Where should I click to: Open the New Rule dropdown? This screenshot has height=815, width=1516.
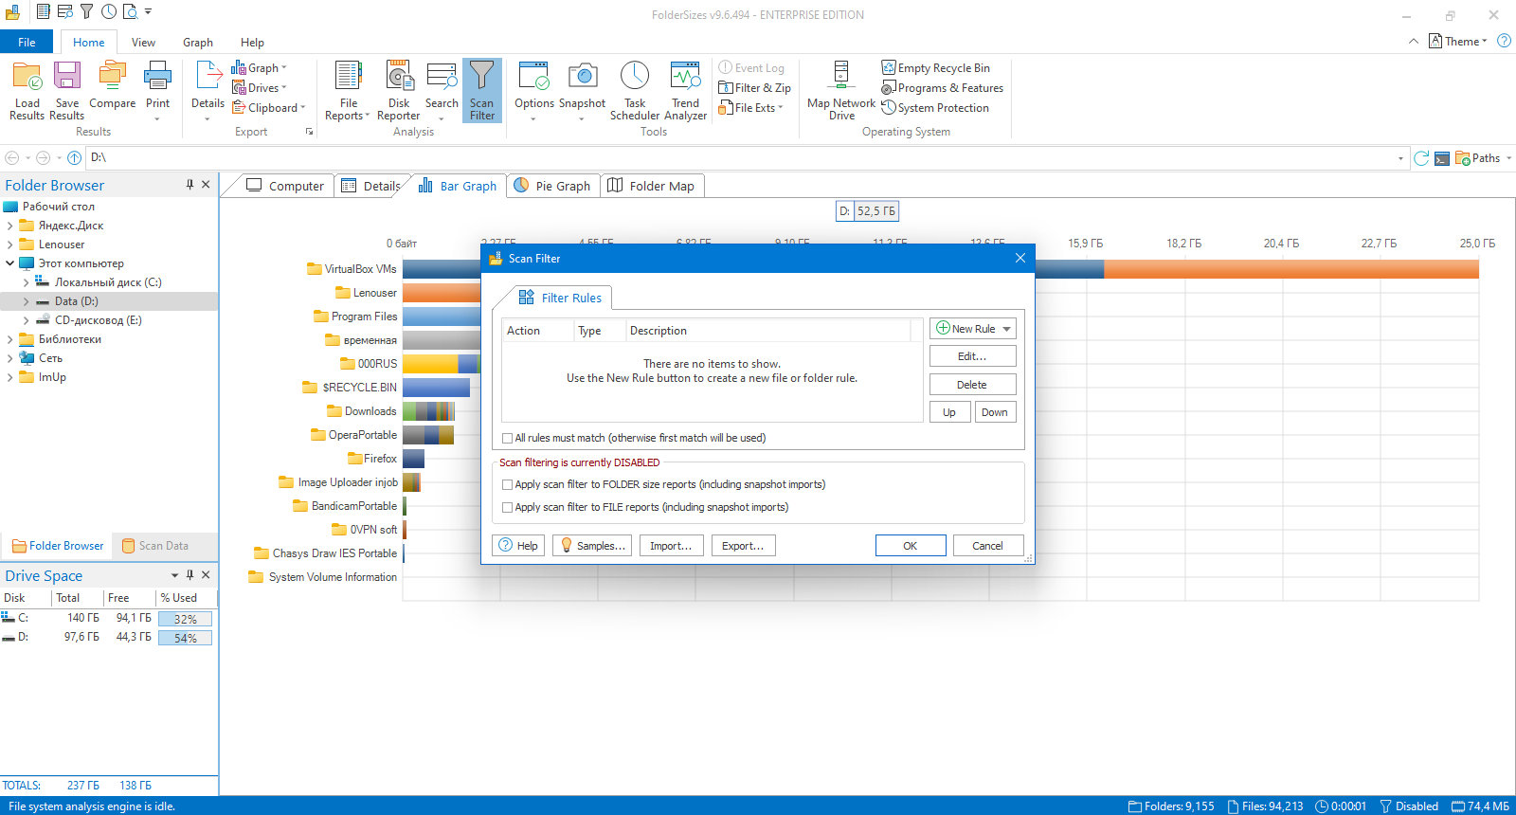1006,329
